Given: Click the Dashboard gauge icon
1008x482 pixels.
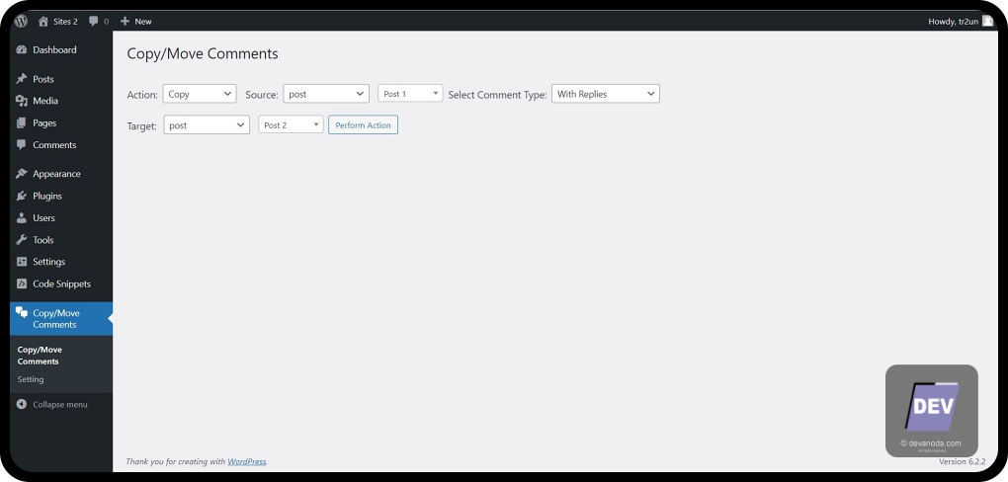Looking at the screenshot, I should [x=21, y=49].
